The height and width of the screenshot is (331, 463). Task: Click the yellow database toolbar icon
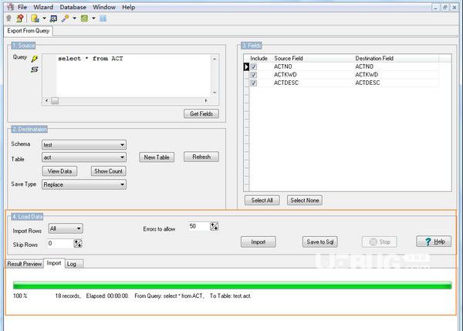(x=35, y=19)
